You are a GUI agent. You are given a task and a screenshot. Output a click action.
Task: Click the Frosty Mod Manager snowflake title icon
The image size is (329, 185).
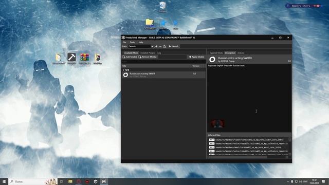(x=123, y=38)
